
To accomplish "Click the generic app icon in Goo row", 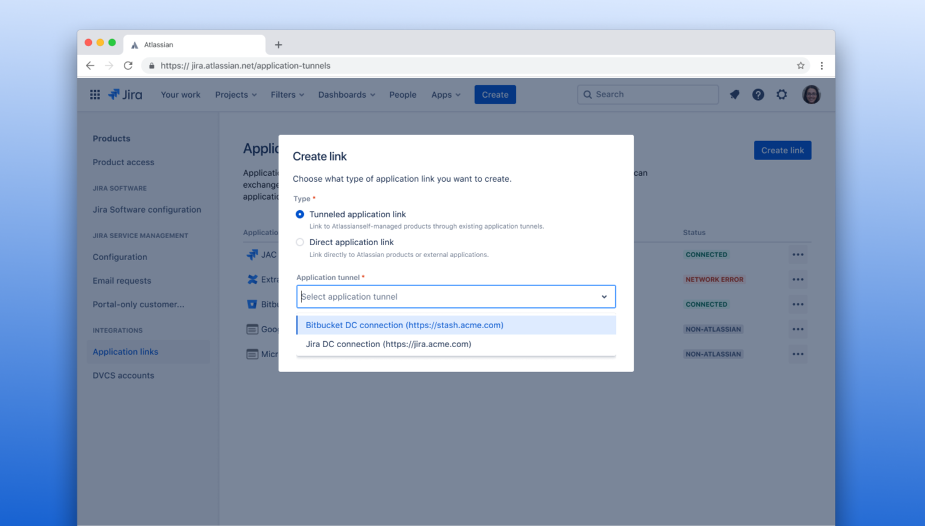I will (252, 329).
